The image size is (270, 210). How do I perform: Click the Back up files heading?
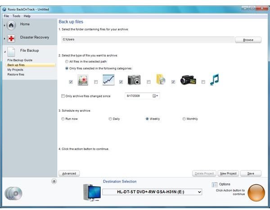pos(71,22)
